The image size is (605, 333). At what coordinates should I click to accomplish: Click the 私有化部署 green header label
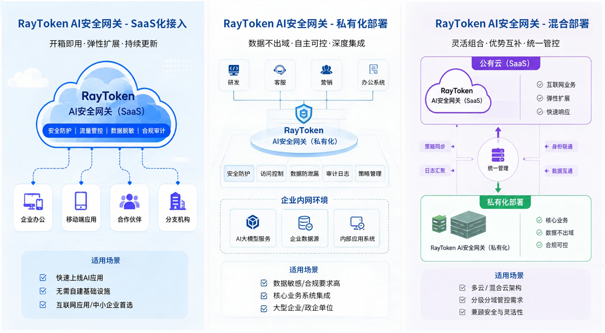click(505, 202)
